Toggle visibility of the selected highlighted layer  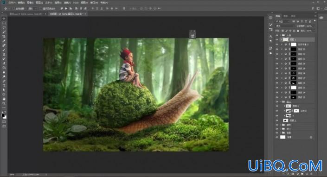pyautogui.click(x=277, y=39)
